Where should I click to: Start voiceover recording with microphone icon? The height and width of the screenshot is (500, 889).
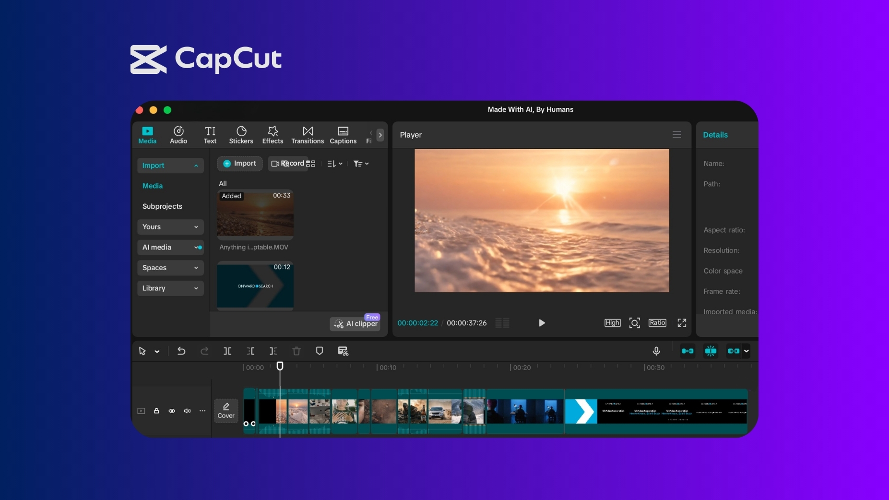pos(655,351)
